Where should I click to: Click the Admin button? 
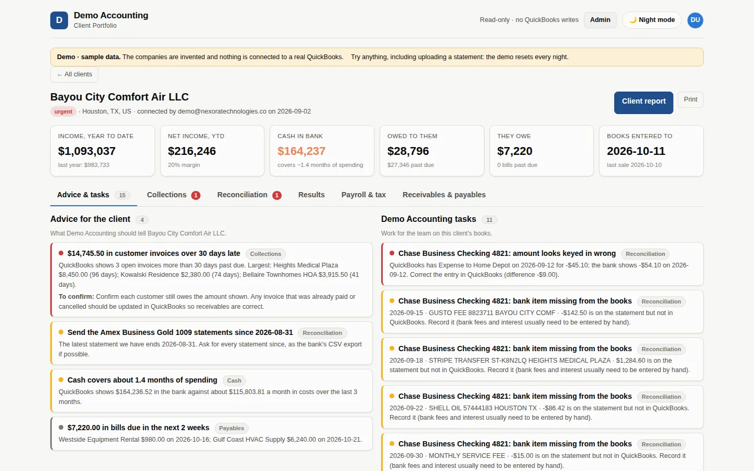600,20
